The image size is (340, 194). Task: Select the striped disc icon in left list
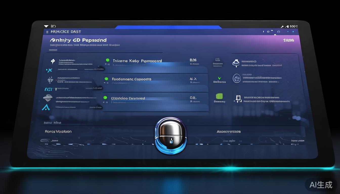48,98
